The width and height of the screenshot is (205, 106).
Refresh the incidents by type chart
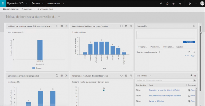pos(121,26)
